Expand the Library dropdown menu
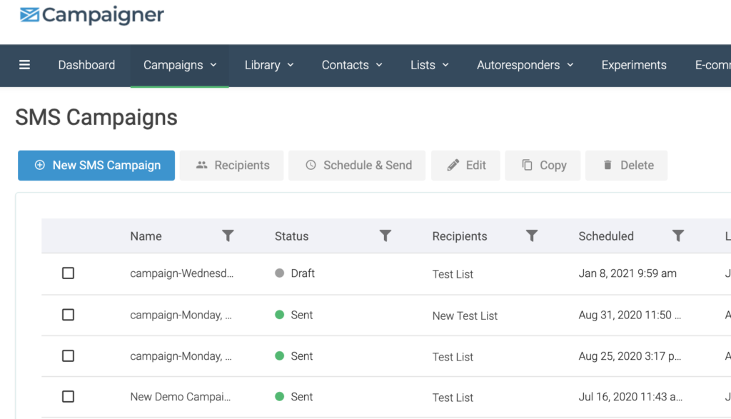 pyautogui.click(x=269, y=65)
